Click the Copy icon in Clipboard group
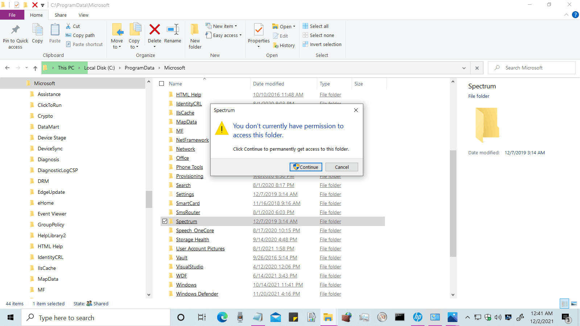 point(37,30)
